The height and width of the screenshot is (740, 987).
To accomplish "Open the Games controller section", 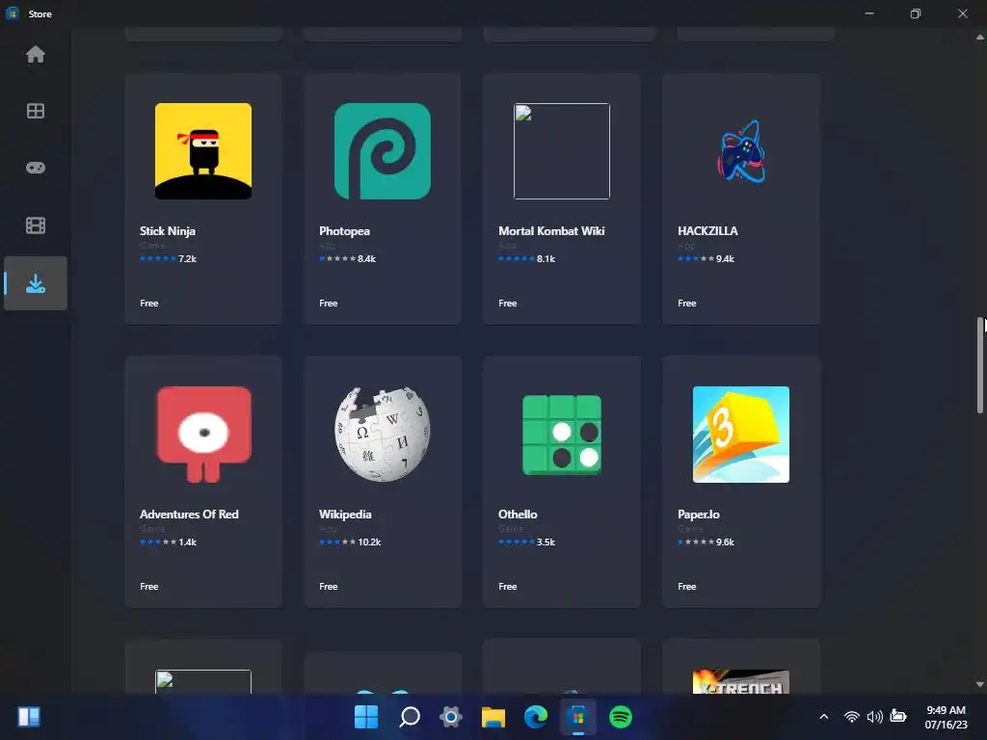I will coord(36,168).
